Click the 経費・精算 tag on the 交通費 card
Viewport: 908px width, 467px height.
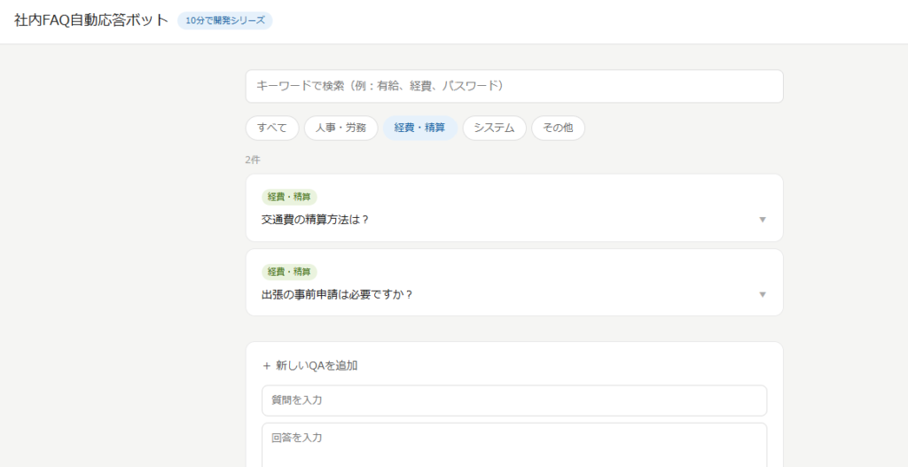289,197
